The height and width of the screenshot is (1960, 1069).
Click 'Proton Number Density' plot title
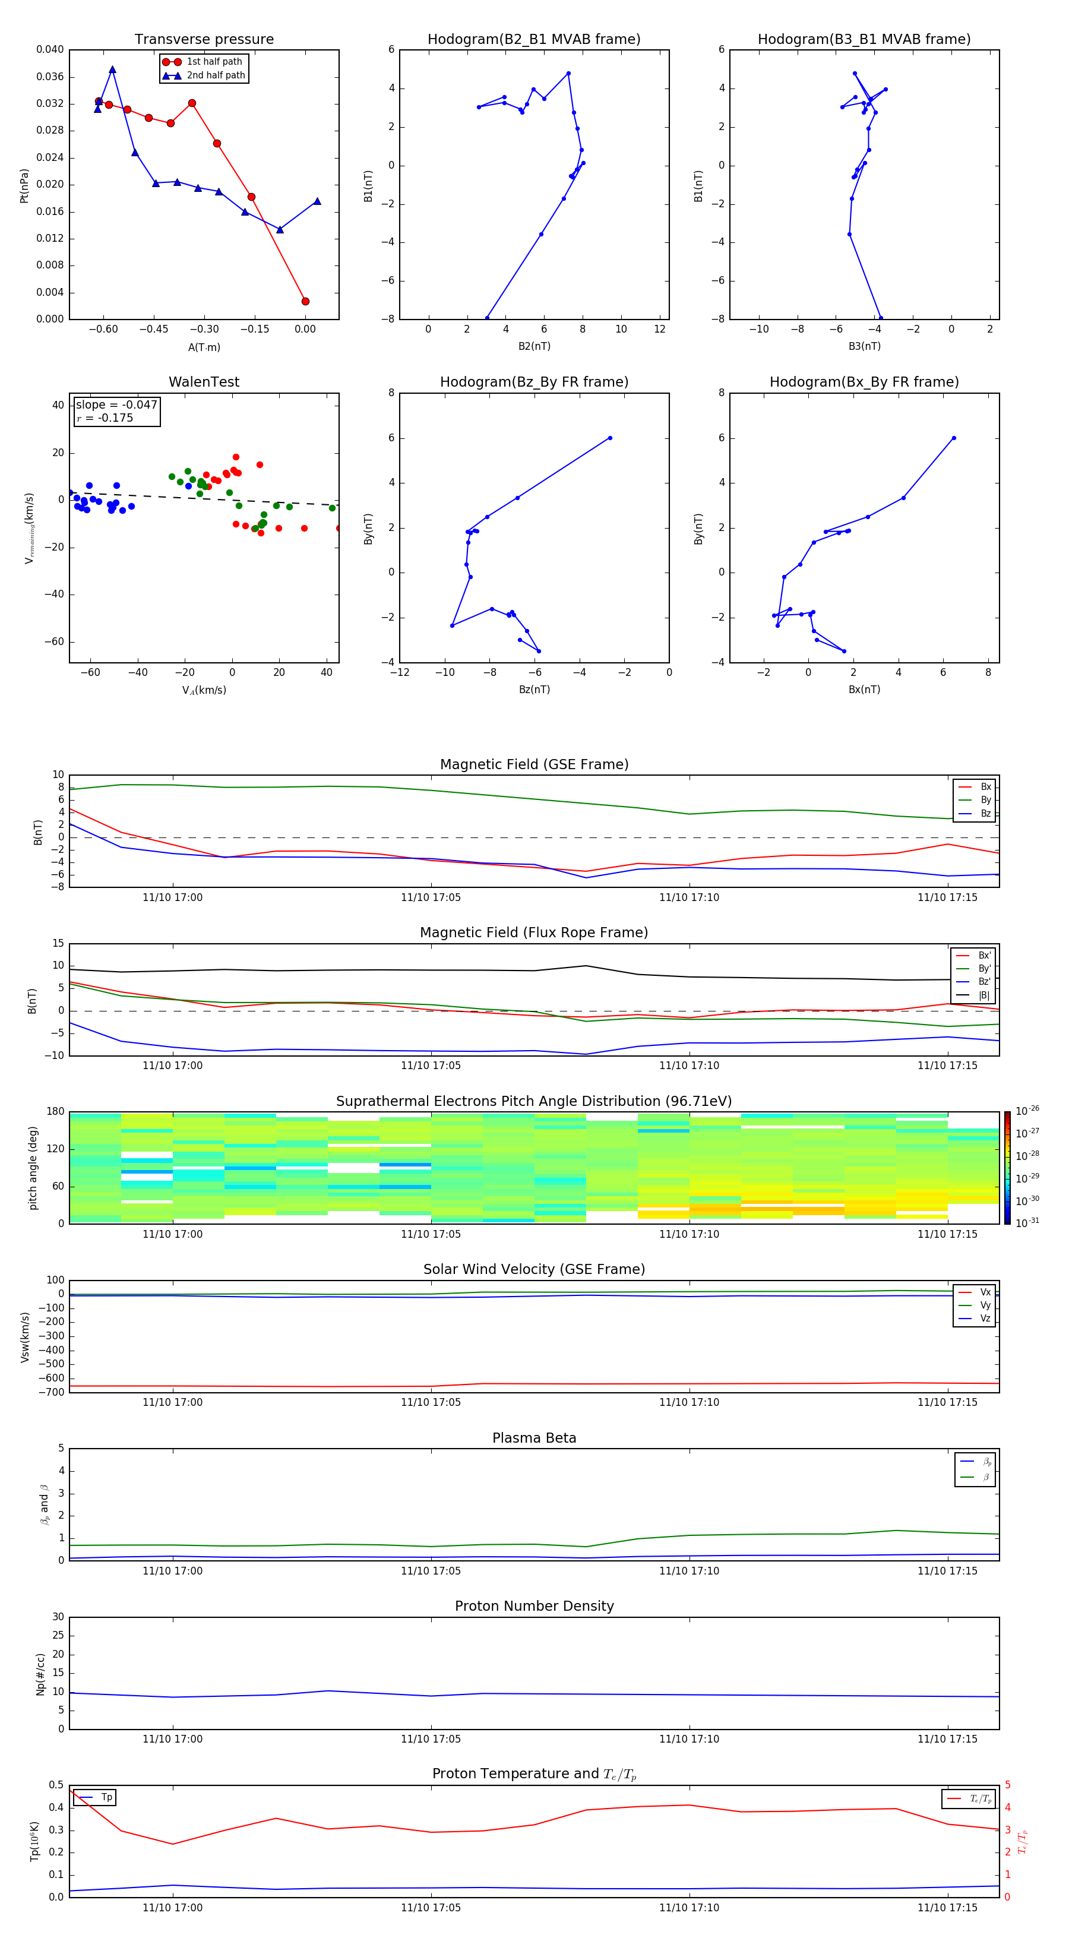pyautogui.click(x=534, y=1606)
